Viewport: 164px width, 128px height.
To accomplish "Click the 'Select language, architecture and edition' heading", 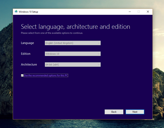I will pos(75,26).
